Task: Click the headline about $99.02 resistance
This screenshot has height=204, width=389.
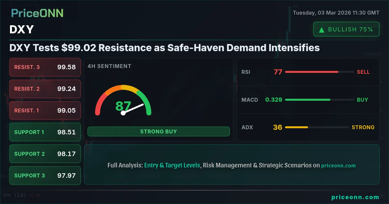Action: (x=165, y=48)
